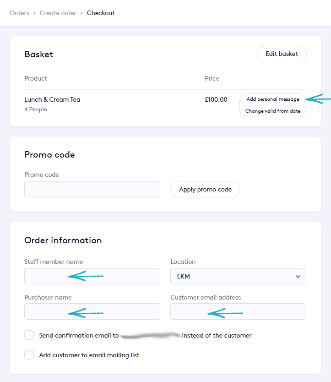Open the Location dropdown showing EKM
This screenshot has height=382, width=331.
tap(233, 276)
